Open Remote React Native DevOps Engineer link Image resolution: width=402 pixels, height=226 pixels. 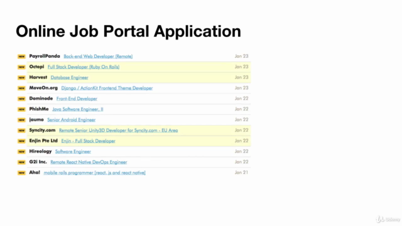pyautogui.click(x=89, y=162)
